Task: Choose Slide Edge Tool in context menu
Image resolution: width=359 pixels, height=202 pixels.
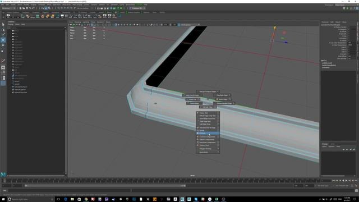Action: click(x=208, y=121)
